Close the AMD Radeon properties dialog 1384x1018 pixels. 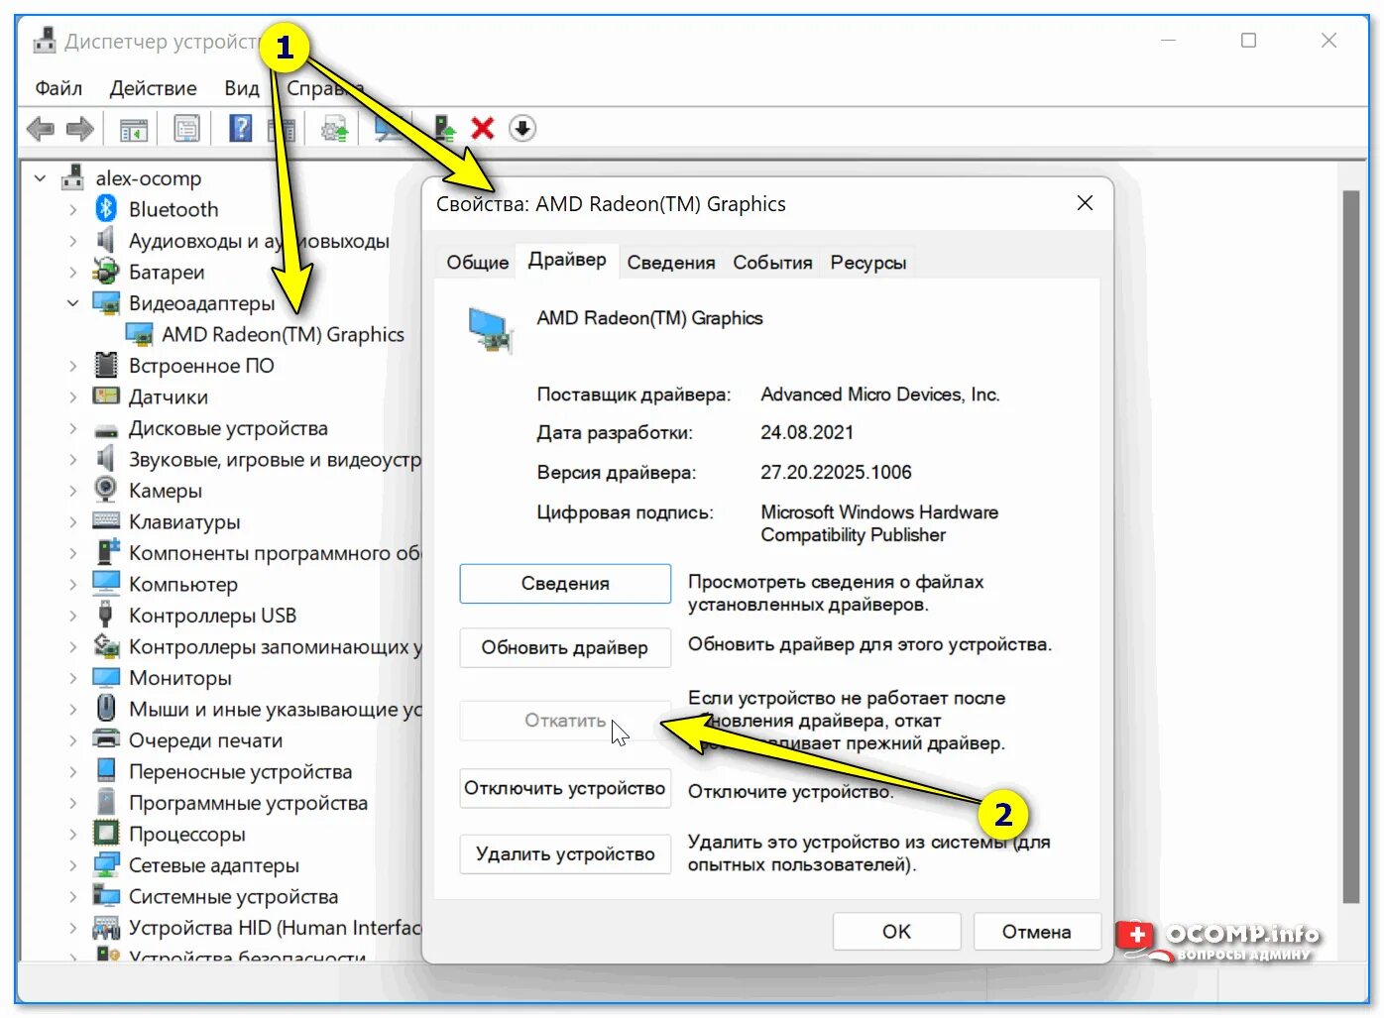coord(1086,203)
